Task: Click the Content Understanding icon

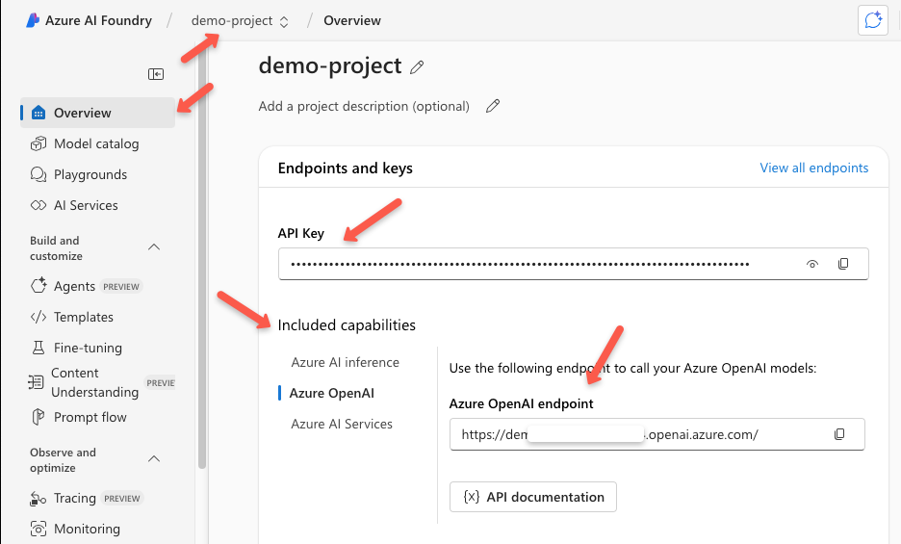Action: 36,382
